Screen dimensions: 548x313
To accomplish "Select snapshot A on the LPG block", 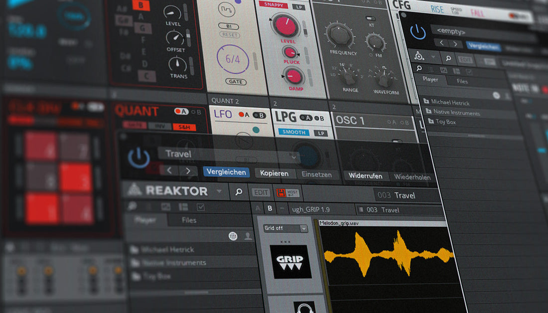I will click(x=305, y=118).
